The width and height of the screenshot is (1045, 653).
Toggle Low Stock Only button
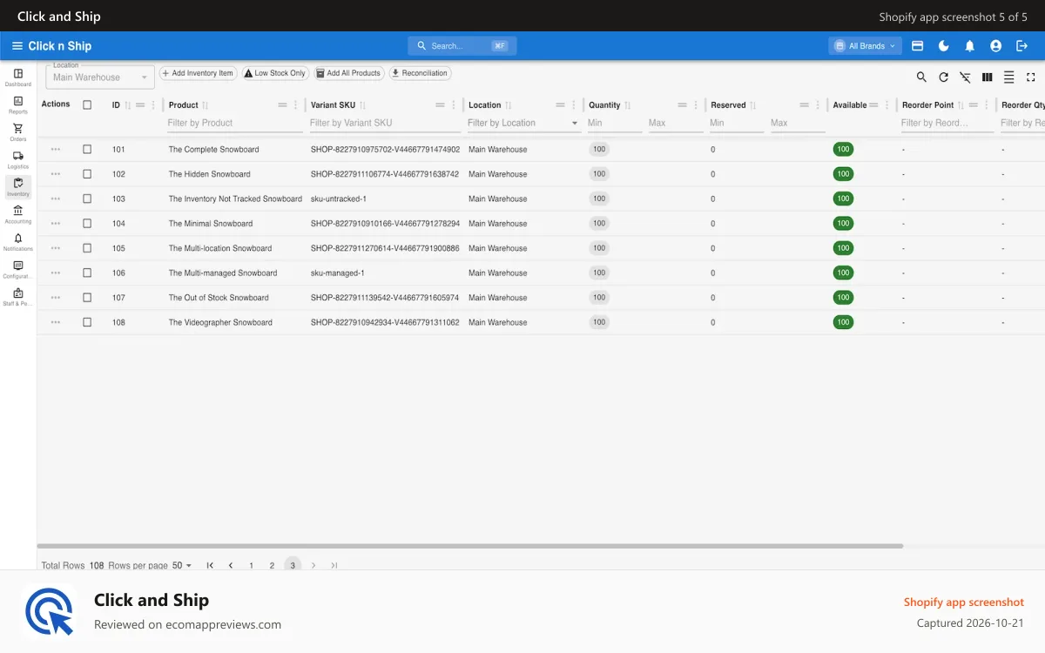point(275,73)
